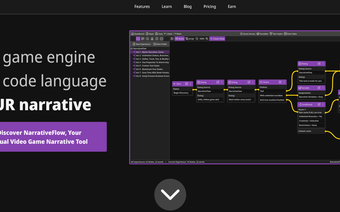Click 'Creativity = Unlocked' condition row
Viewport: 340px width, 212px height.
(312, 121)
